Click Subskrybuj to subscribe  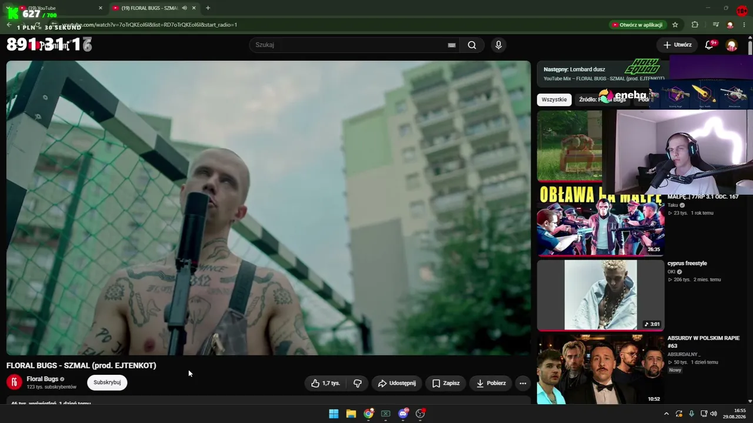pos(107,382)
